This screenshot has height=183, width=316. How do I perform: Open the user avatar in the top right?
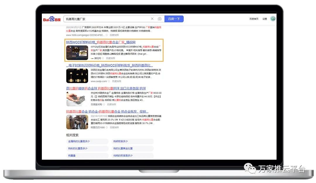click(x=273, y=19)
